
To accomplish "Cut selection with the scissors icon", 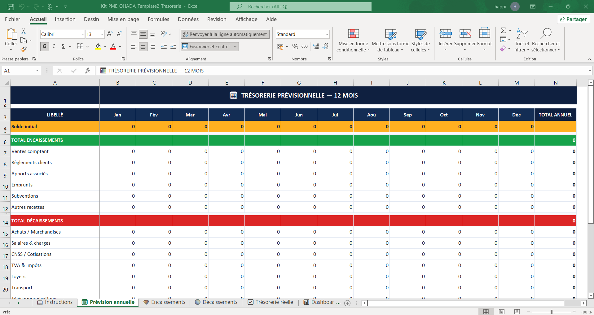I will point(24,31).
